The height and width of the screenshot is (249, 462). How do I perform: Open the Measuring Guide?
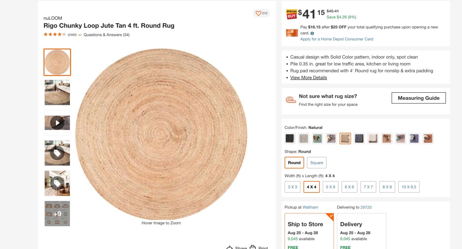pyautogui.click(x=418, y=98)
